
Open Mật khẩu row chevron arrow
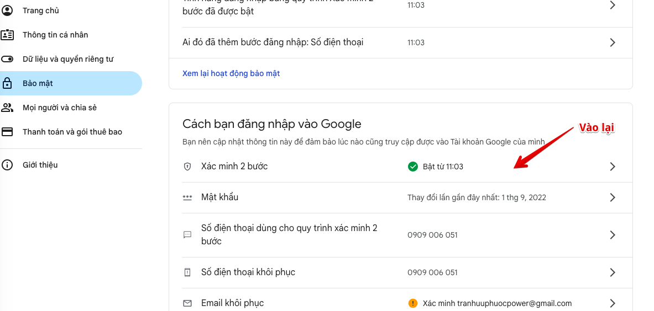(612, 197)
